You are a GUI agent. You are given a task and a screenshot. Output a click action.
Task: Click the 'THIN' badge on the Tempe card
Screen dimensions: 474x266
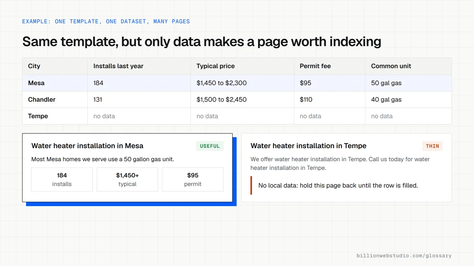coord(433,146)
